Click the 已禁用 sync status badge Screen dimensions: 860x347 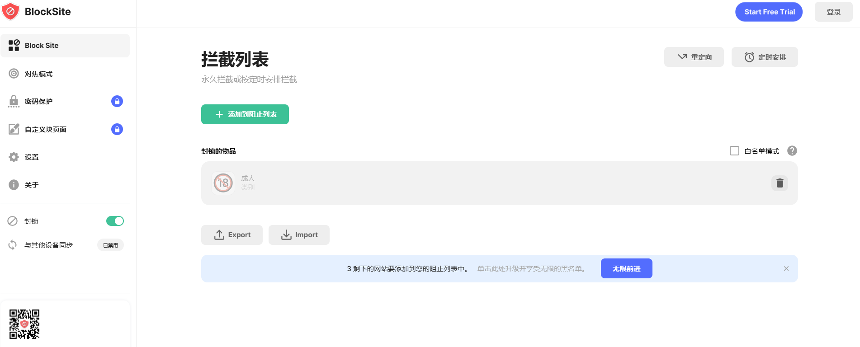click(110, 245)
